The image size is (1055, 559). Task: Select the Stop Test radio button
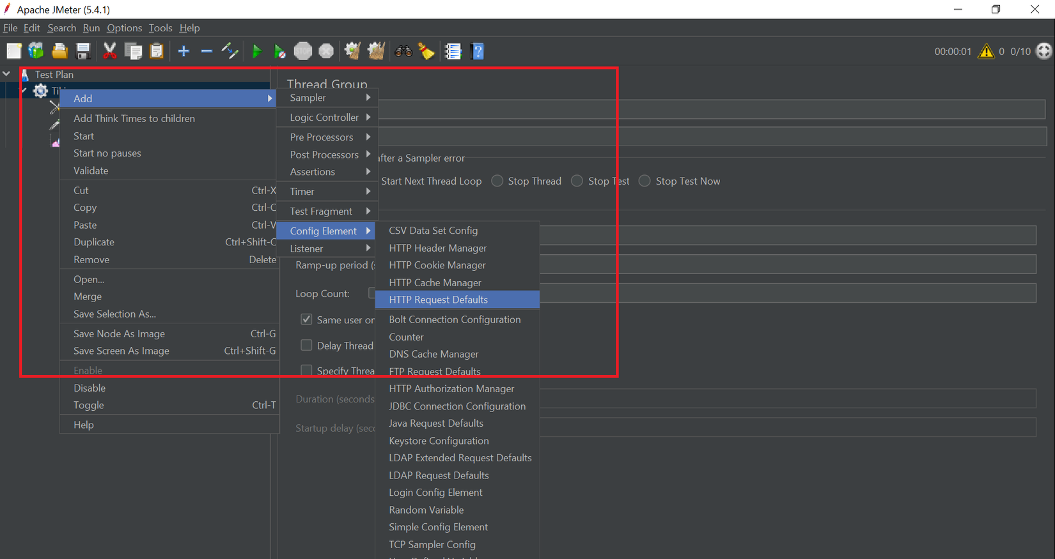[577, 181]
